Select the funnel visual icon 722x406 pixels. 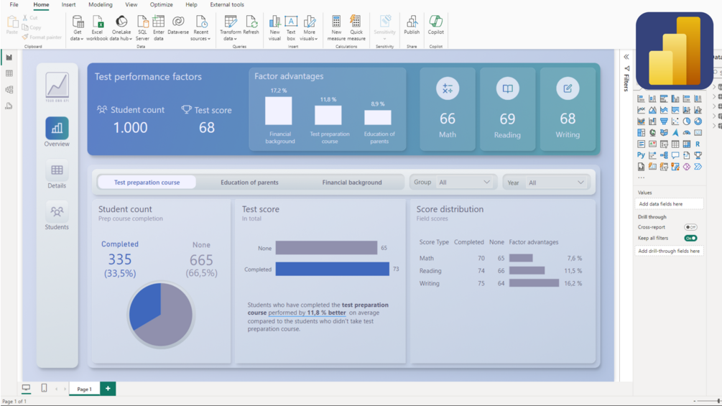click(x=664, y=121)
